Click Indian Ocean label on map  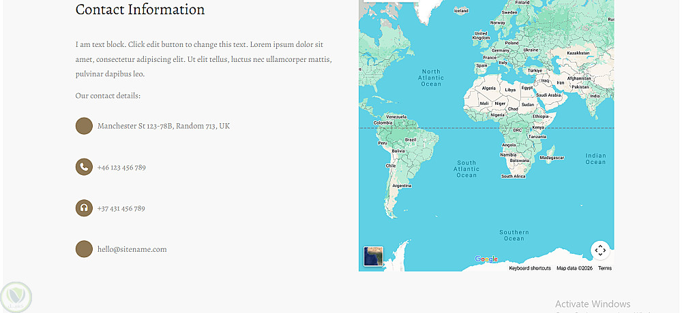coord(595,159)
